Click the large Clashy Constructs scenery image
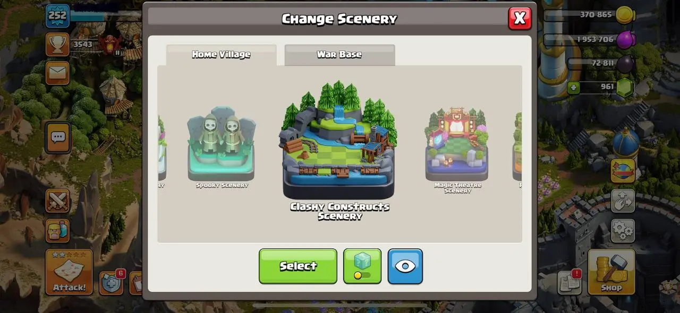 (339, 141)
